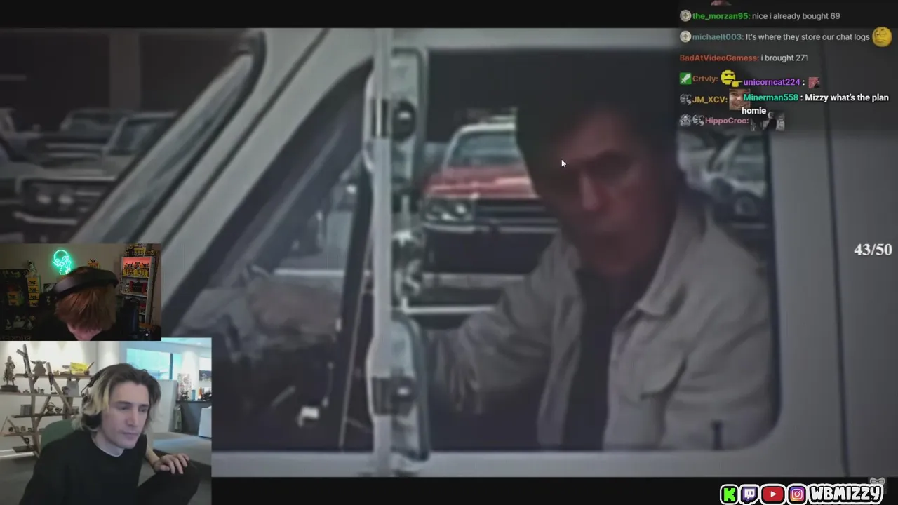Click the first badge beside HippoCroc
The image size is (898, 505).
pos(685,121)
